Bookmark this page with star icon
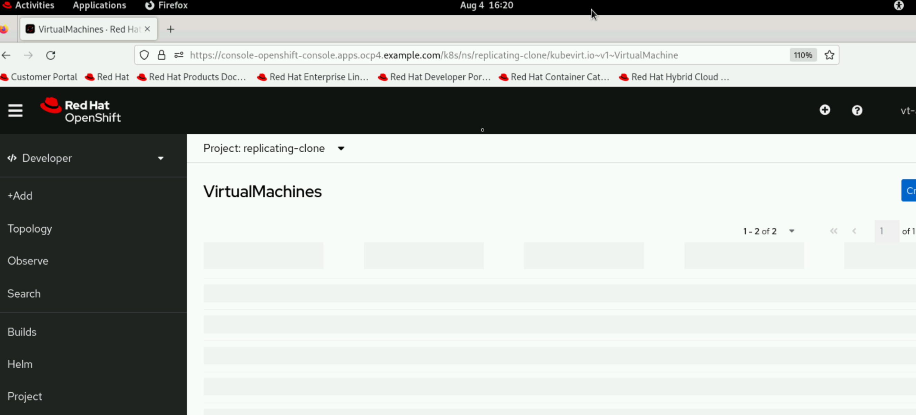916x415 pixels. click(829, 55)
